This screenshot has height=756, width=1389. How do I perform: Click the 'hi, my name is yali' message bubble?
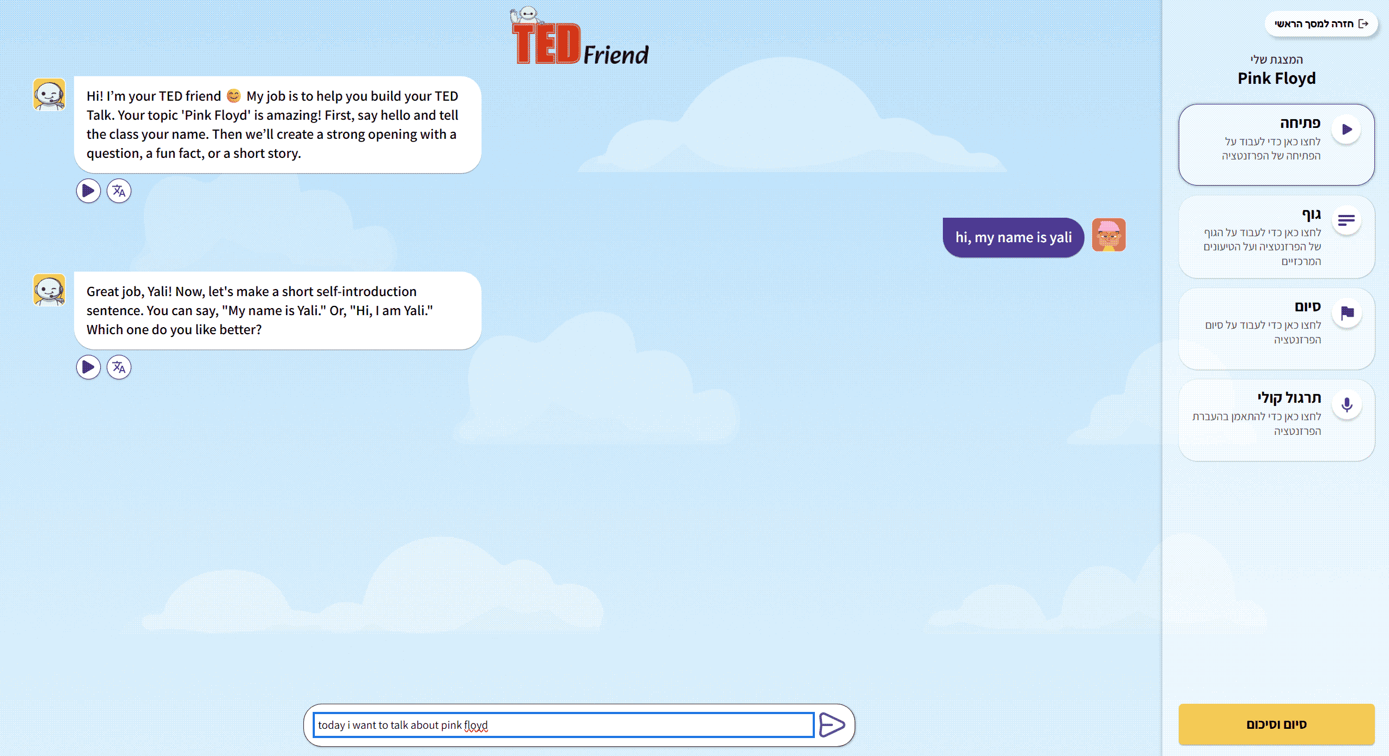(1013, 237)
